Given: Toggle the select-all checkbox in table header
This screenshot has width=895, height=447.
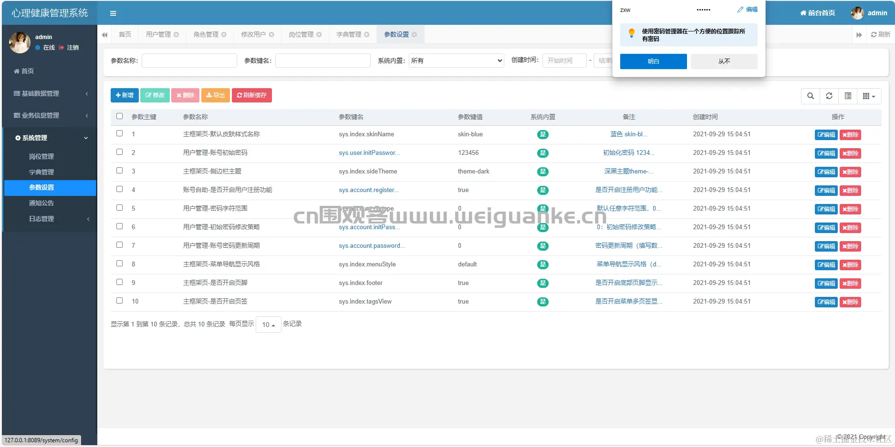Looking at the screenshot, I should coord(120,116).
